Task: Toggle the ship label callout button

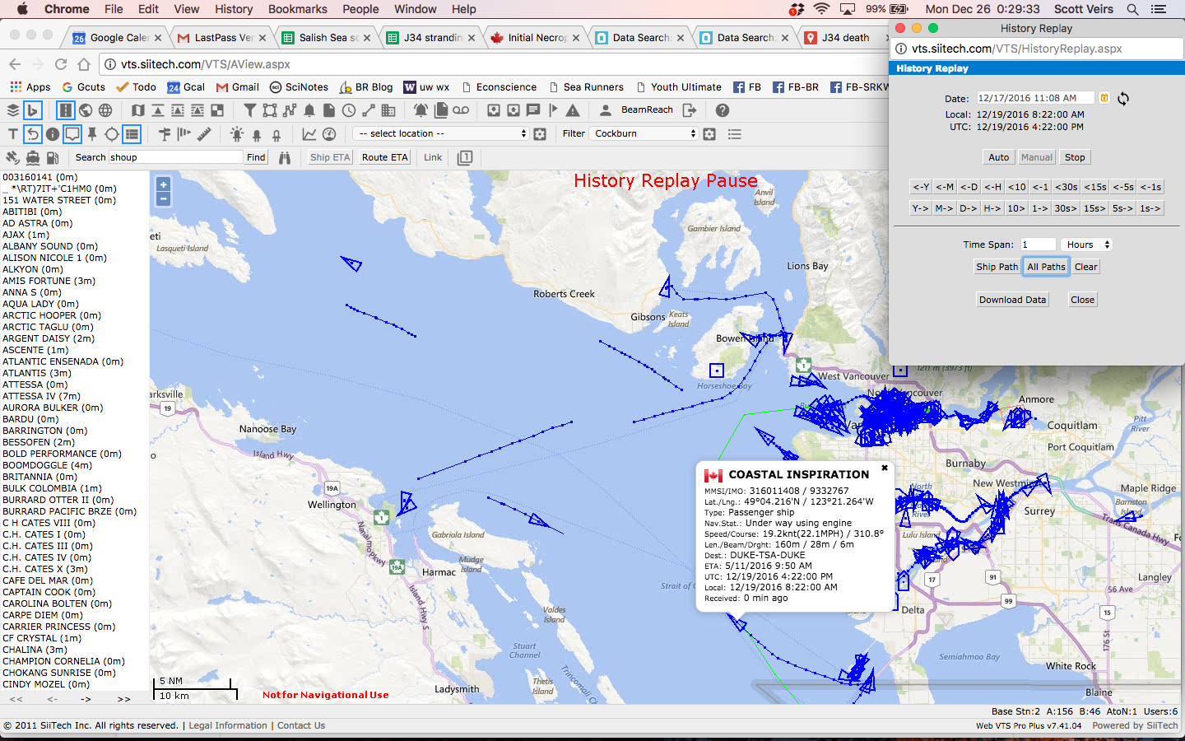Action: (x=72, y=133)
